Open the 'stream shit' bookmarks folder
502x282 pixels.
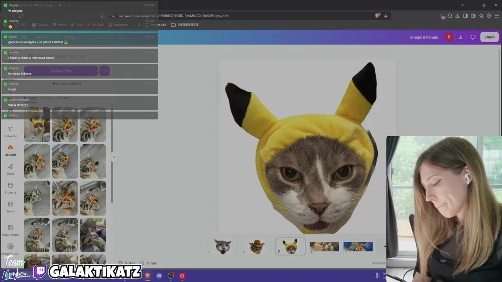pyautogui.click(x=156, y=25)
